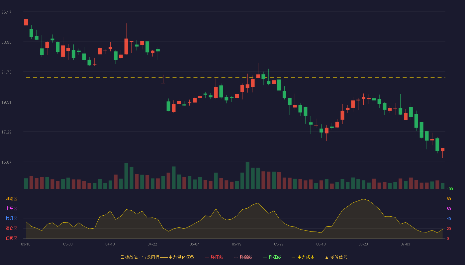Click the orange 80 indicator axis value

click(449, 199)
